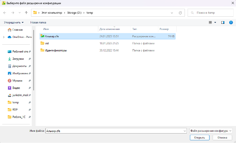Click the 'Расширение кон...' type cell

(x=144, y=36)
